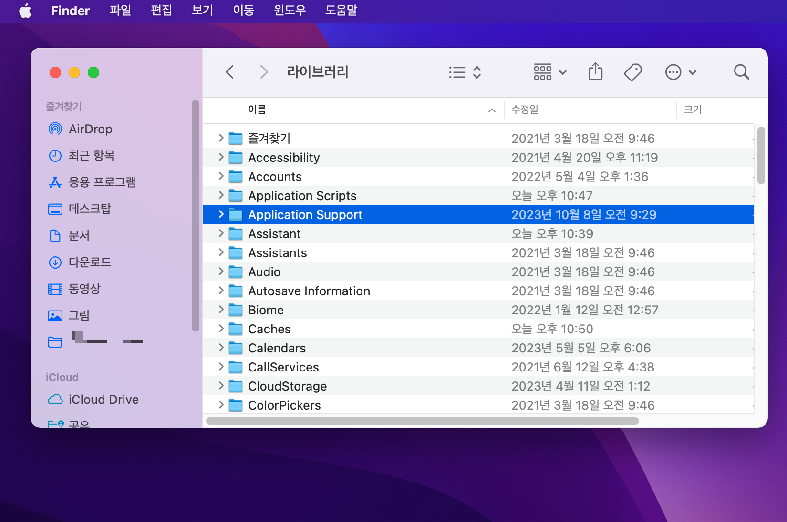The height and width of the screenshot is (522, 787).
Task: Select the Autosave Information folder
Action: pyautogui.click(x=478, y=291)
